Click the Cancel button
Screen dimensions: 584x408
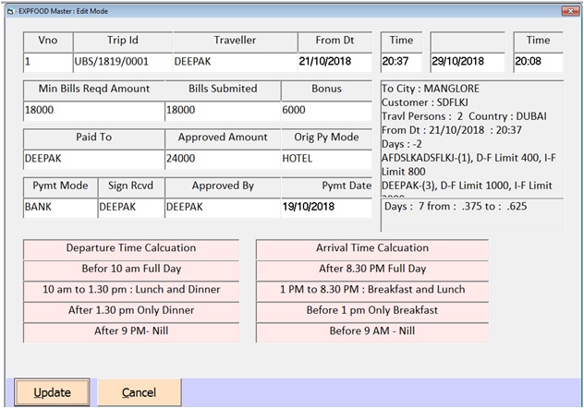click(140, 392)
